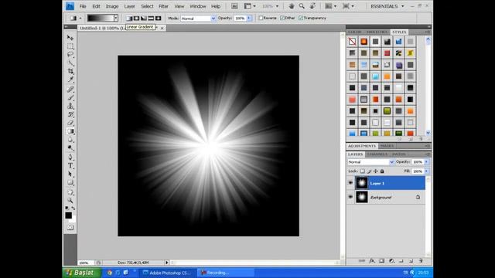Open the File menu
Image resolution: width=495 pixels, height=278 pixels.
83,6
